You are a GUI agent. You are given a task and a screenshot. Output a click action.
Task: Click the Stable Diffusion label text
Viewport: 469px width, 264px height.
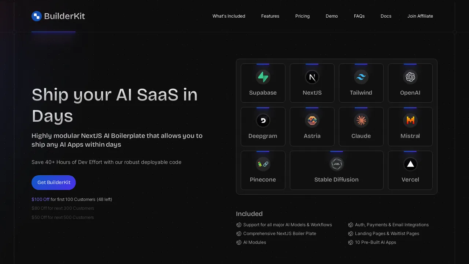[x=336, y=180]
